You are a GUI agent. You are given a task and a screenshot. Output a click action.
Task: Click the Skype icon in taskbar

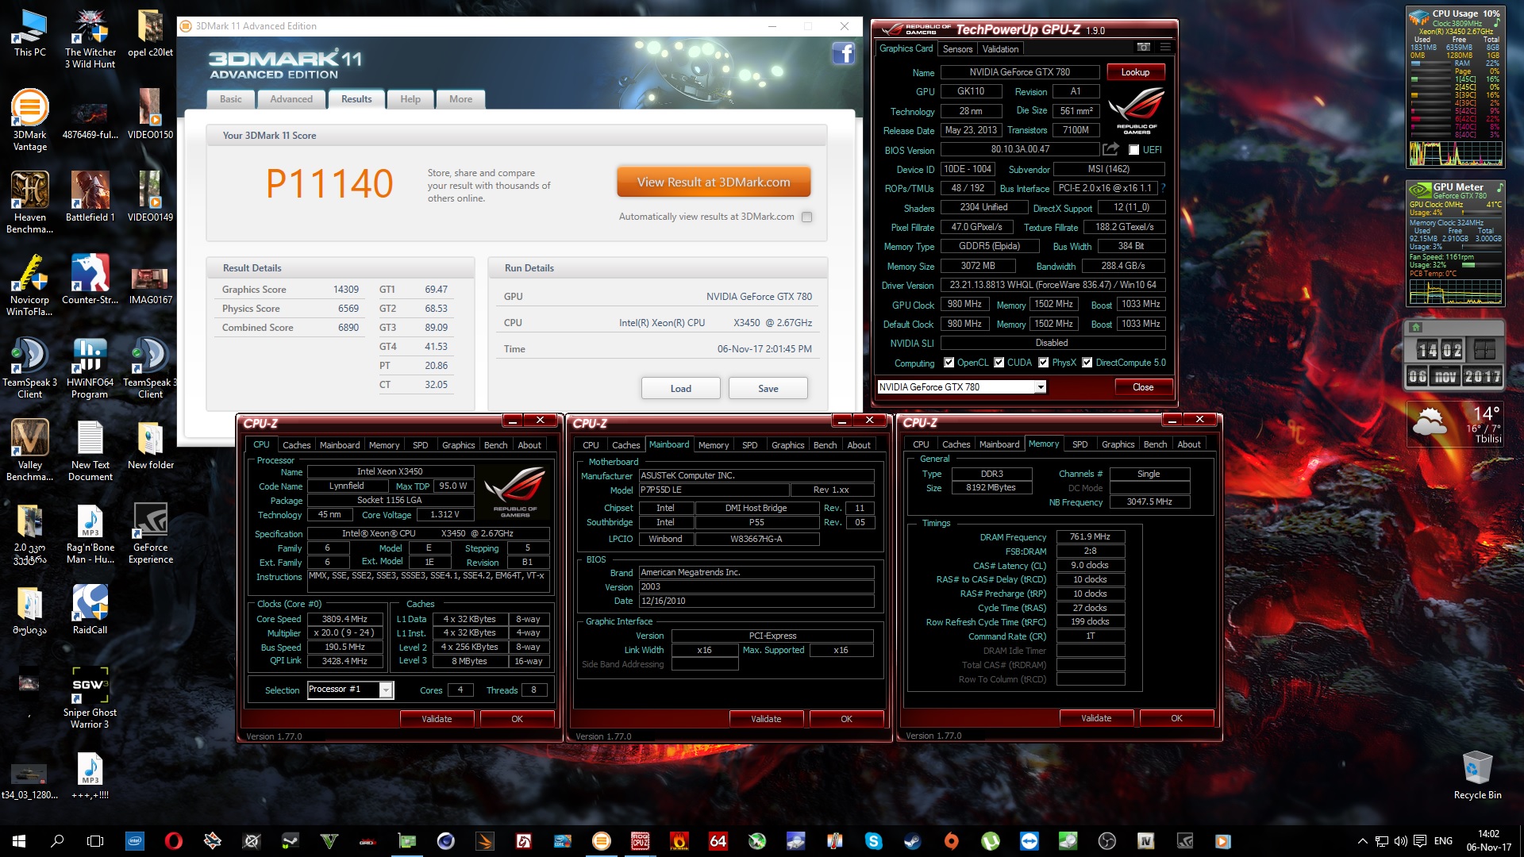(x=874, y=841)
